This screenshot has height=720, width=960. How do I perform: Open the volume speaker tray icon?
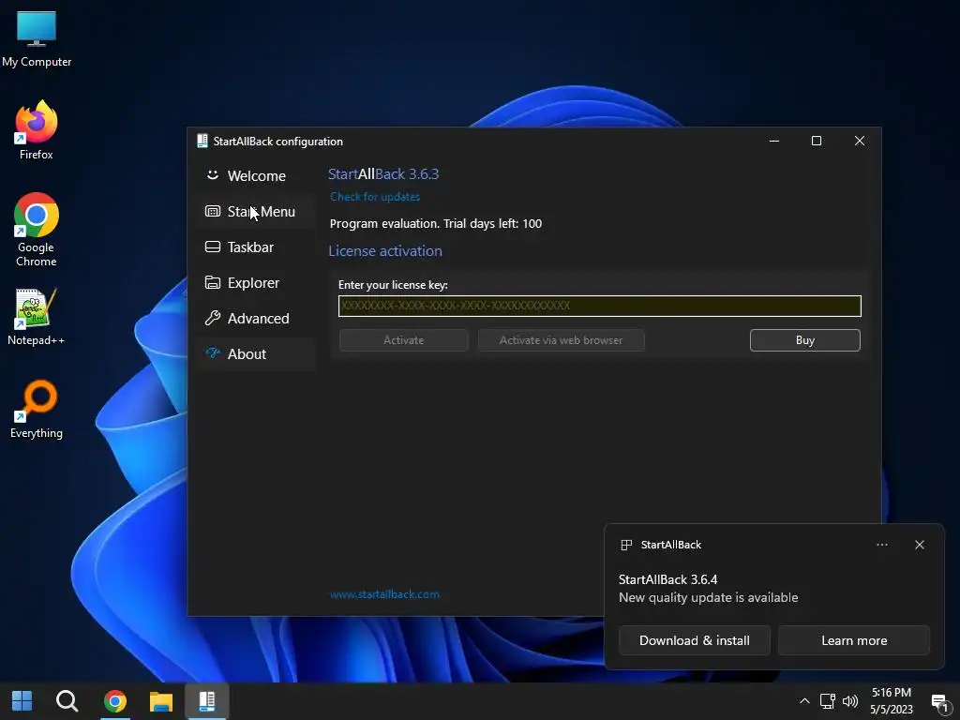point(850,701)
